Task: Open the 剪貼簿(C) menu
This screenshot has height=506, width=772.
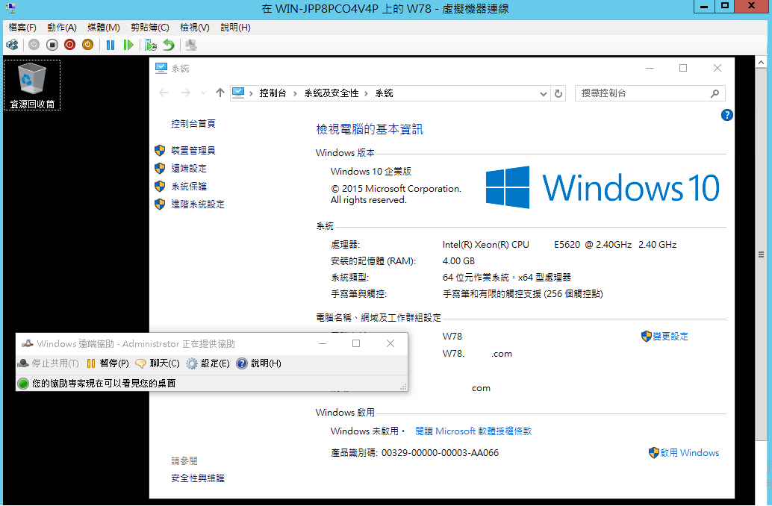Action: [x=149, y=28]
